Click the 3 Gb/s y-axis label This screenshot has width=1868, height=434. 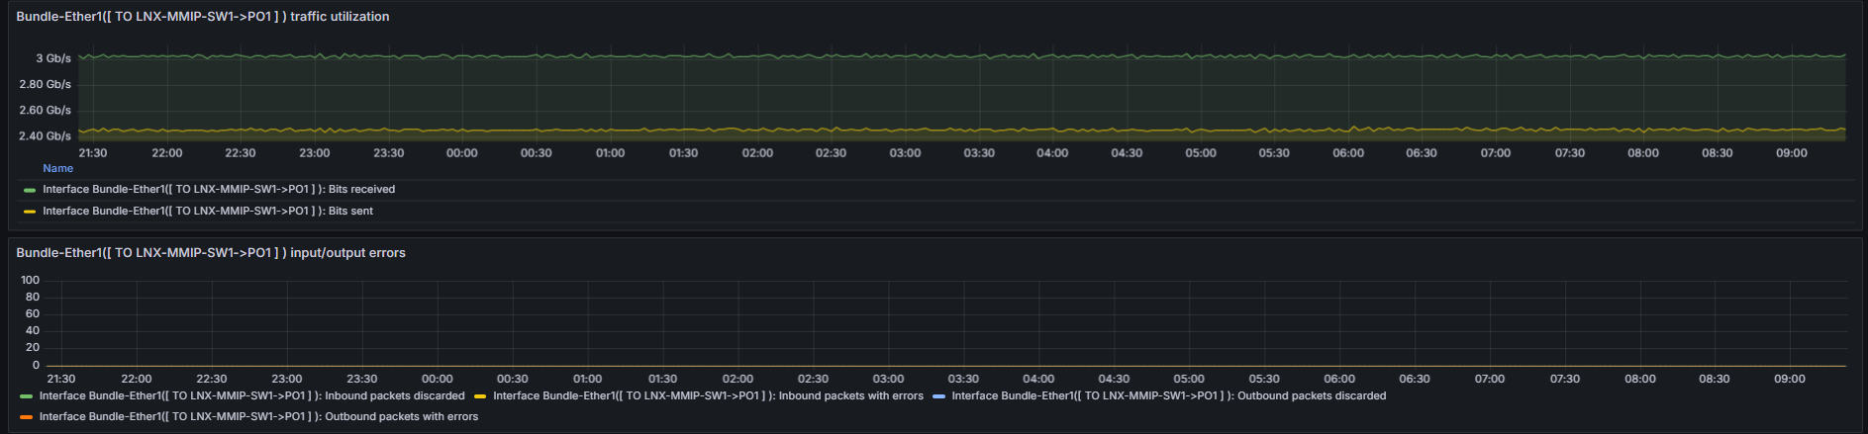[53, 58]
